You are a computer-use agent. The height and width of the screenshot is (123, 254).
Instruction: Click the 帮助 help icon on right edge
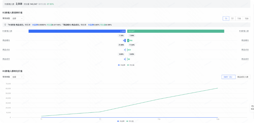[252, 107]
